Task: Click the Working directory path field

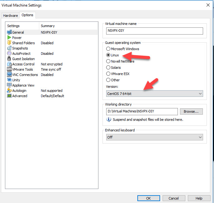Action: pyautogui.click(x=142, y=111)
